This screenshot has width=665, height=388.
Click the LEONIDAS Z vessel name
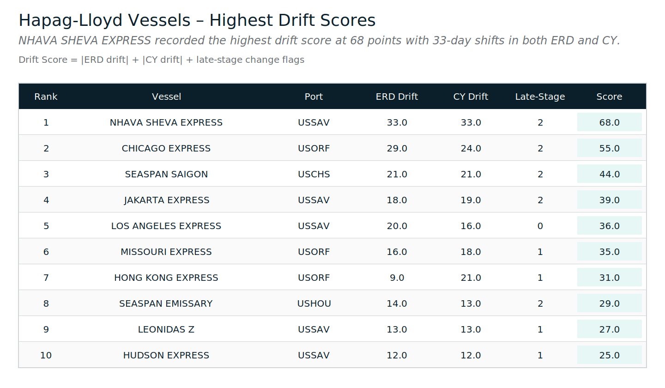[x=166, y=329]
